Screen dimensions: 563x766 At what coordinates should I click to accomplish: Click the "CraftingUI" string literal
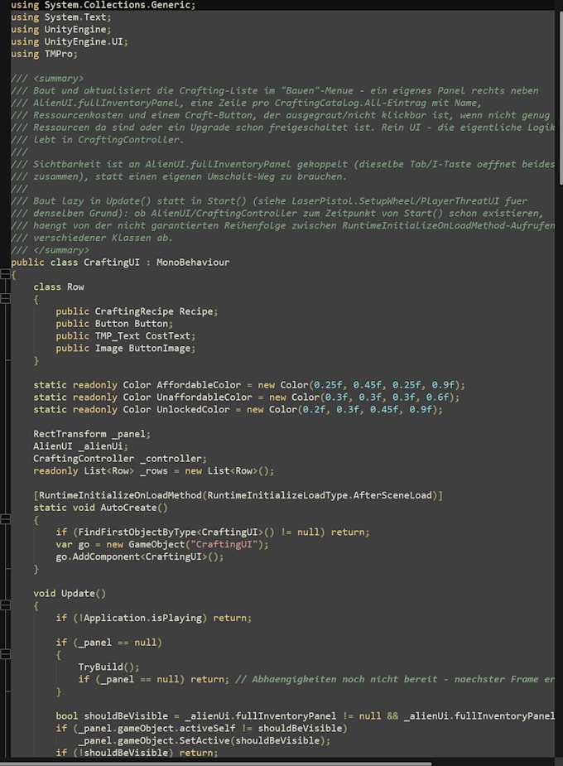click(x=224, y=544)
